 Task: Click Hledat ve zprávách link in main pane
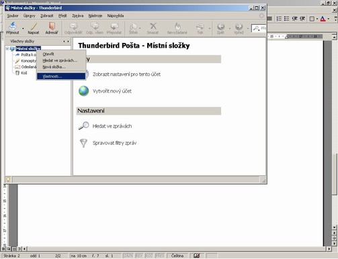click(112, 126)
